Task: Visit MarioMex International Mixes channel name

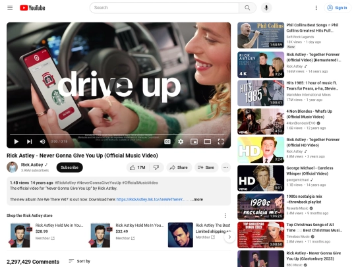Action: coord(309,95)
